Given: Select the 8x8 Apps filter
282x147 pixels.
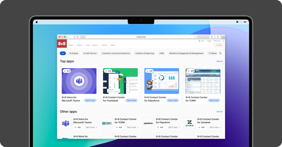Looking at the screenshot, I should click(74, 53).
